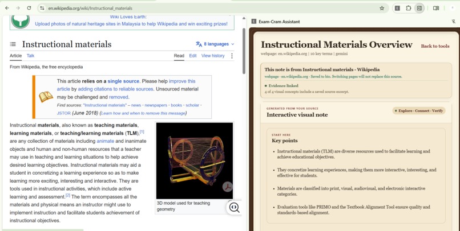Viewport: 460px width, 231px height.
Task: Bookmark this page with the star icon
Action: pyautogui.click(x=382, y=8)
